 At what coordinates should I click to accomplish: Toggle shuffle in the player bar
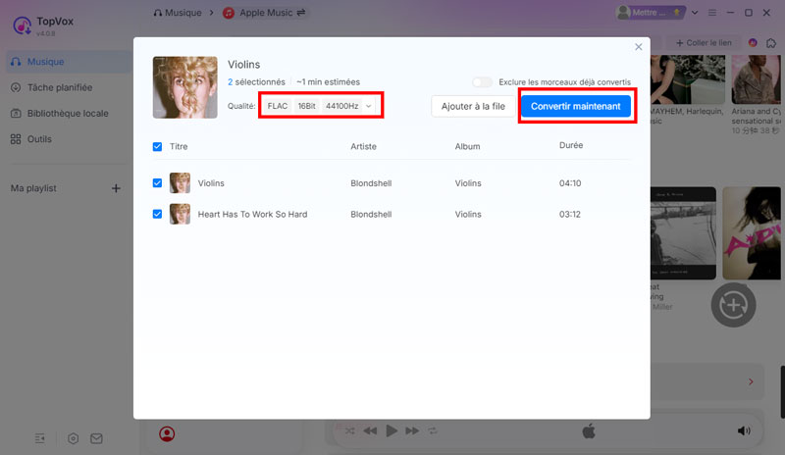(350, 430)
